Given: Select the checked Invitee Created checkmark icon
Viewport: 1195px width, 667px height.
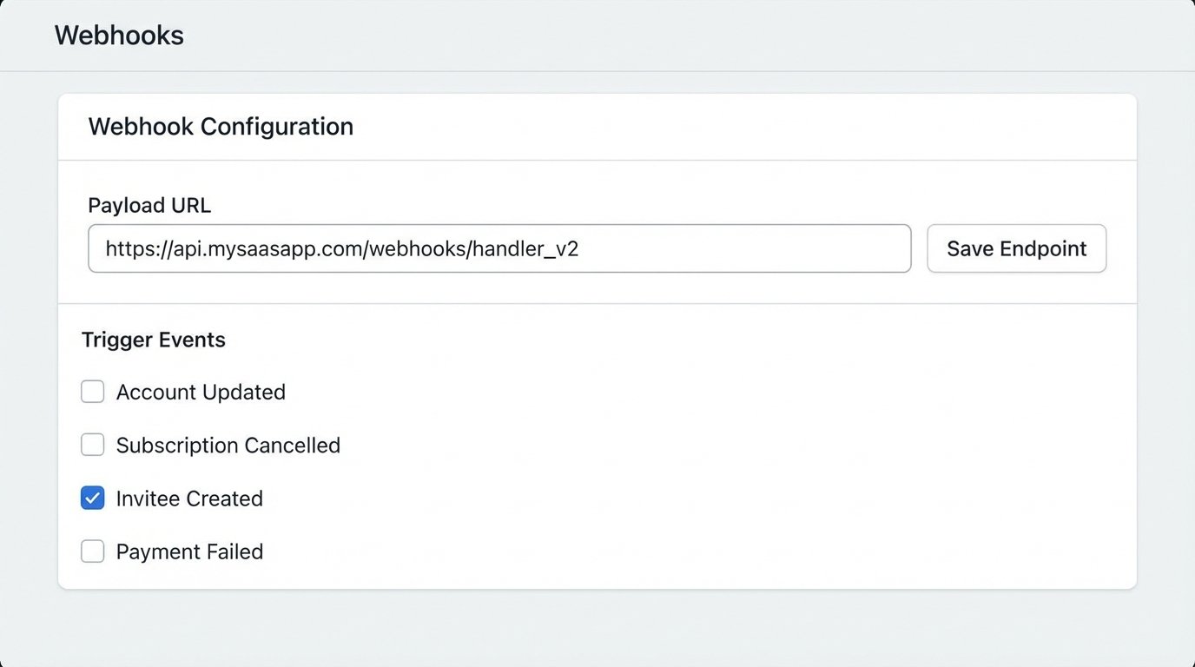Looking at the screenshot, I should tap(92, 498).
